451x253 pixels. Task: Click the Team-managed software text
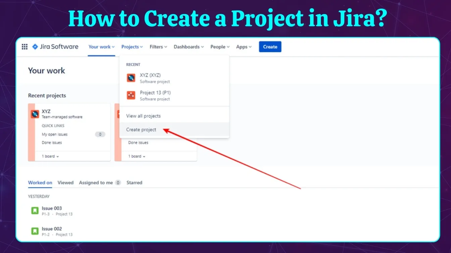pos(62,117)
